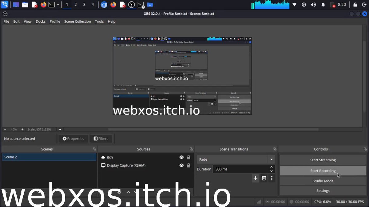Screen dimensions: 369x207
Task: Zoom out the preview with the minus icon
Action: coord(5,129)
